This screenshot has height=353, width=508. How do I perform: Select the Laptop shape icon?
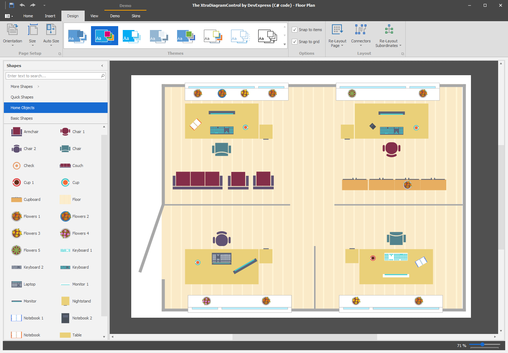point(17,284)
